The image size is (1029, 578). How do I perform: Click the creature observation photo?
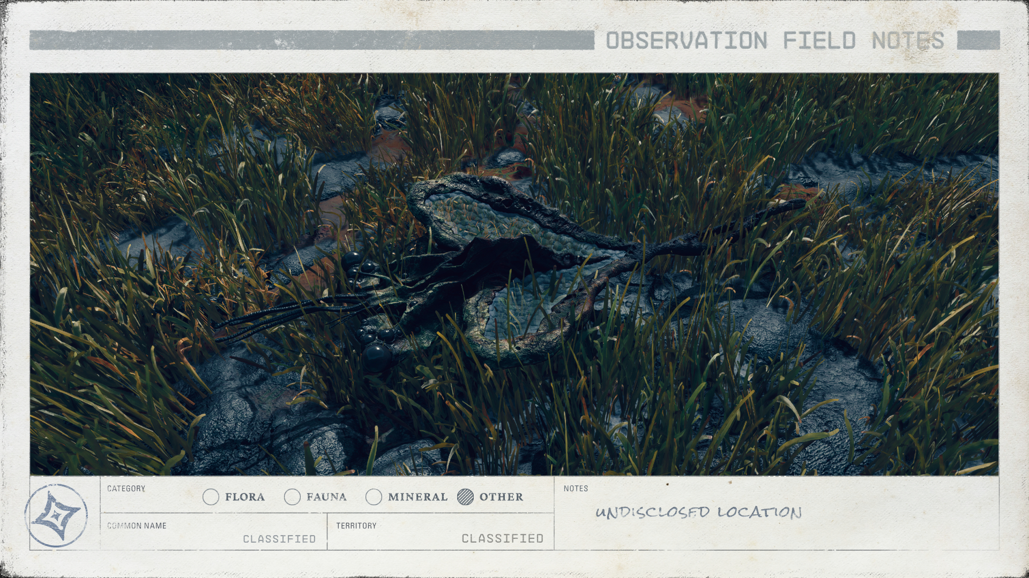514,274
